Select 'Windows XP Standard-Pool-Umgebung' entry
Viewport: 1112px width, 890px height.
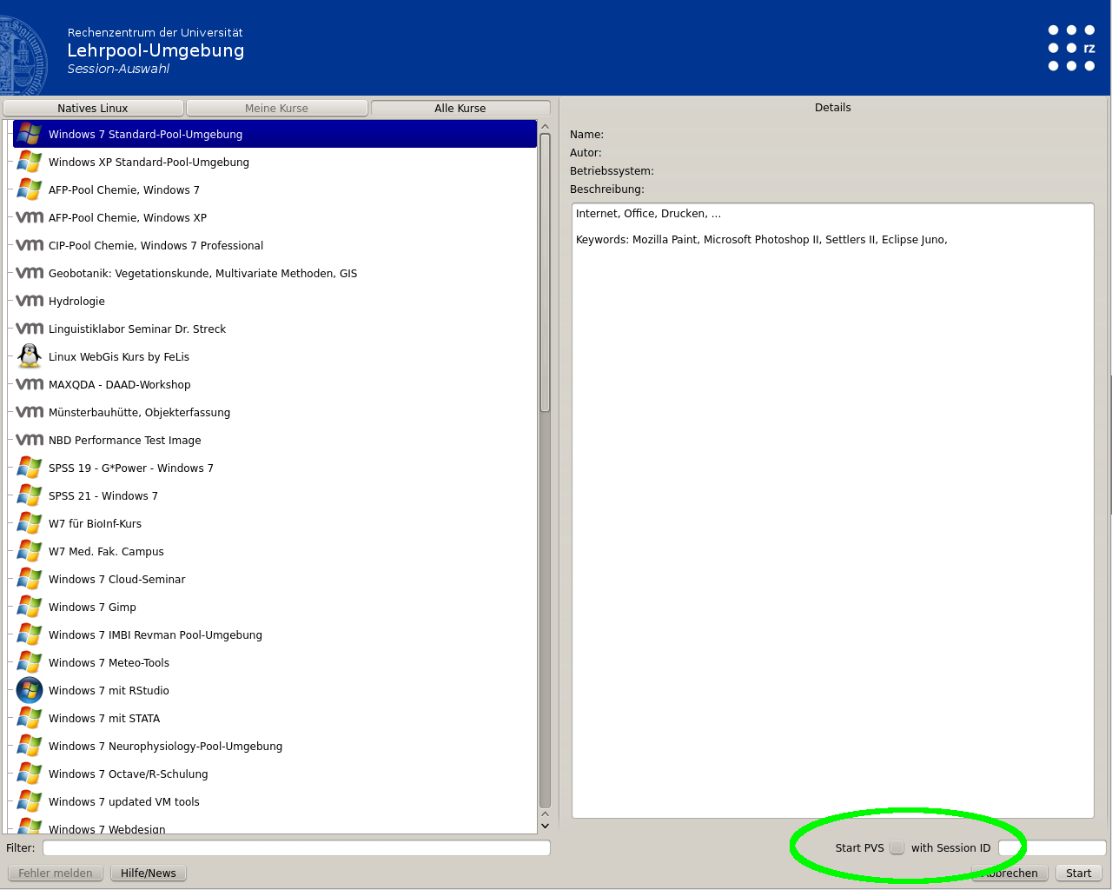tap(276, 162)
